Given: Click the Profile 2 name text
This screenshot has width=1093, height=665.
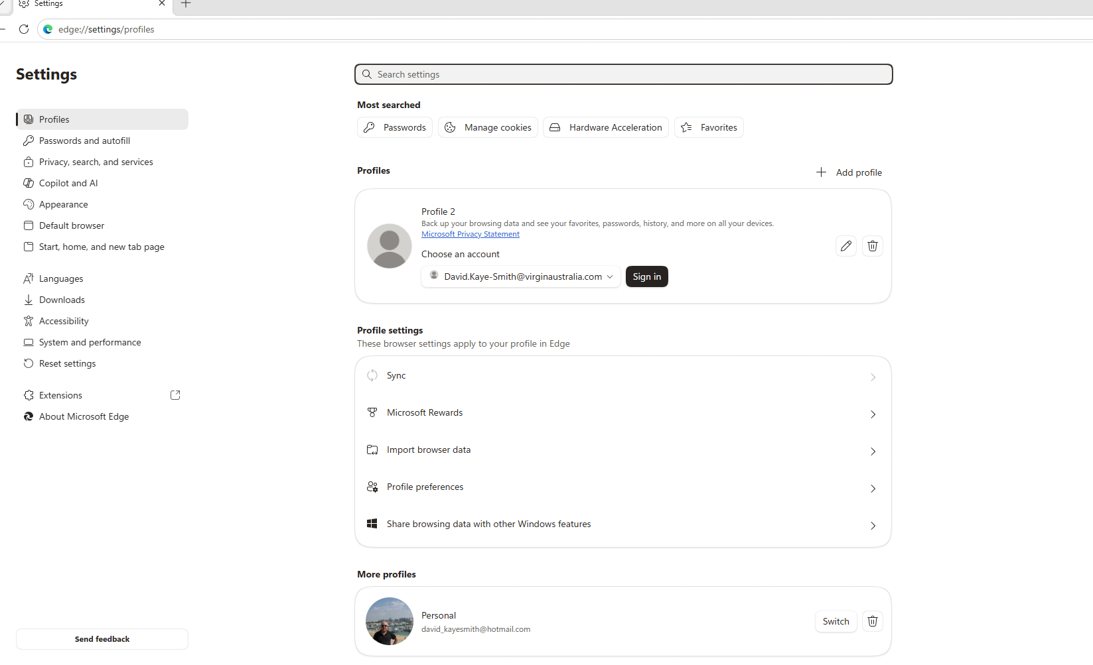Looking at the screenshot, I should [438, 212].
